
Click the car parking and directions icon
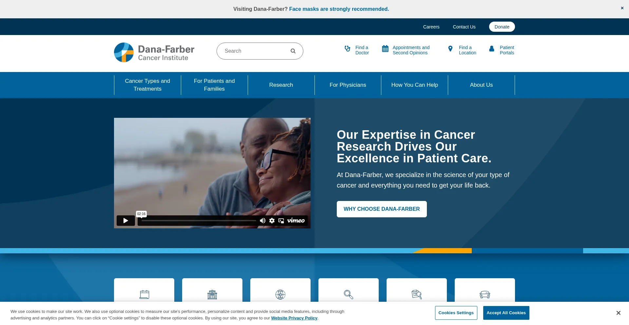pos(485,295)
